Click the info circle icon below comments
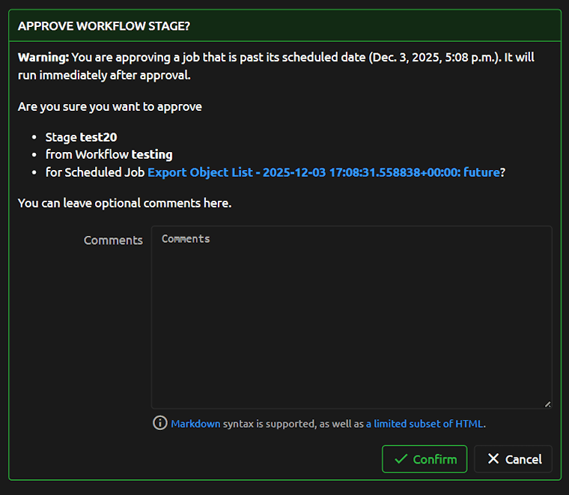Viewport: 569px width, 495px height. coord(159,423)
